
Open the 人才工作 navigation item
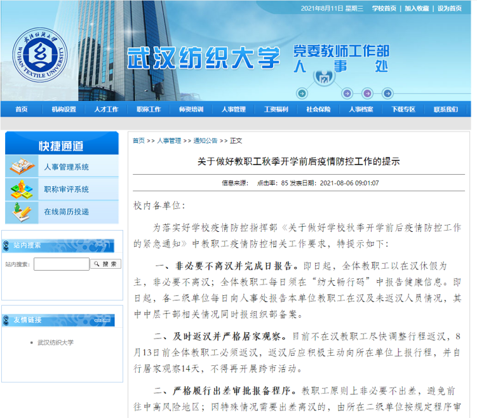[106, 109]
